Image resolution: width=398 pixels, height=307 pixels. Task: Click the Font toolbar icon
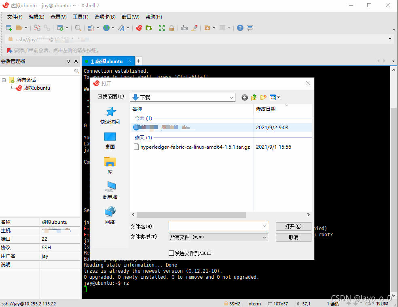click(122, 28)
